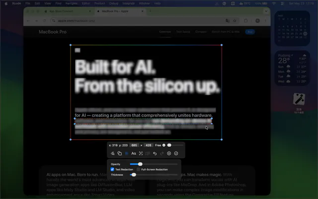This screenshot has width=318, height=199.
Task: Redo the annotation with the forward arrow
Action: pos(162,154)
